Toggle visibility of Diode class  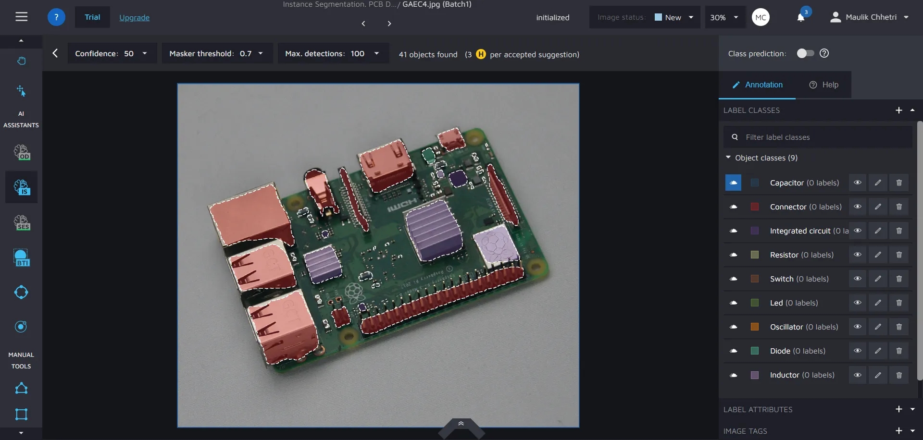pos(857,351)
